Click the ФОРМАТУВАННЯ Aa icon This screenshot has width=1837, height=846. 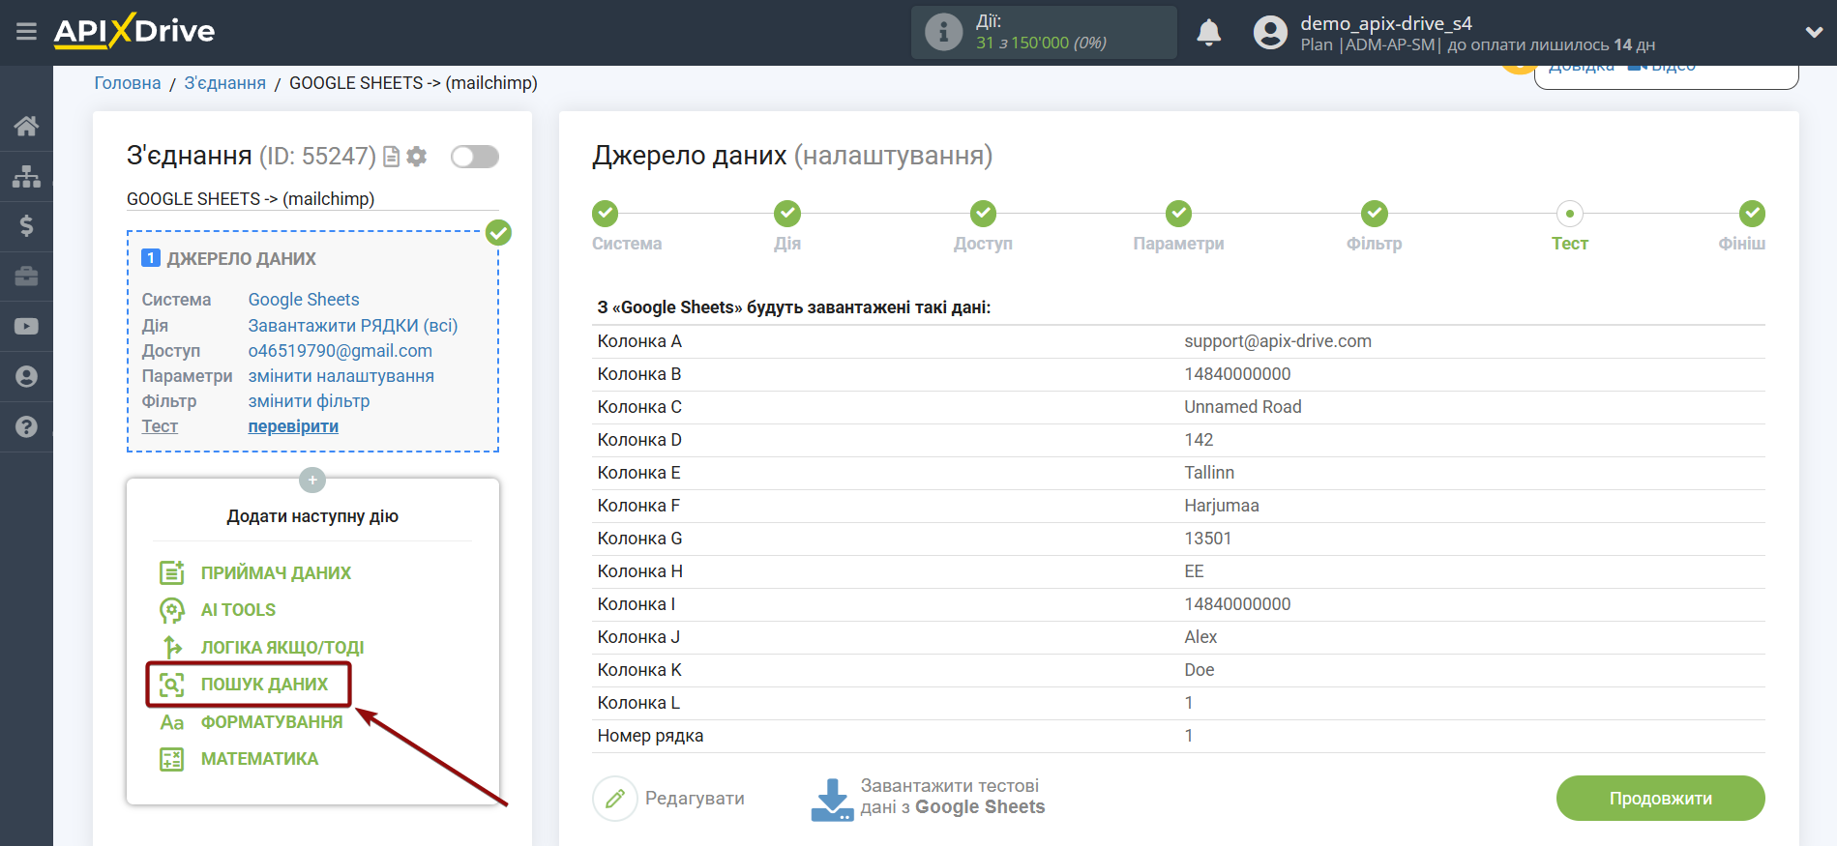pos(172,722)
